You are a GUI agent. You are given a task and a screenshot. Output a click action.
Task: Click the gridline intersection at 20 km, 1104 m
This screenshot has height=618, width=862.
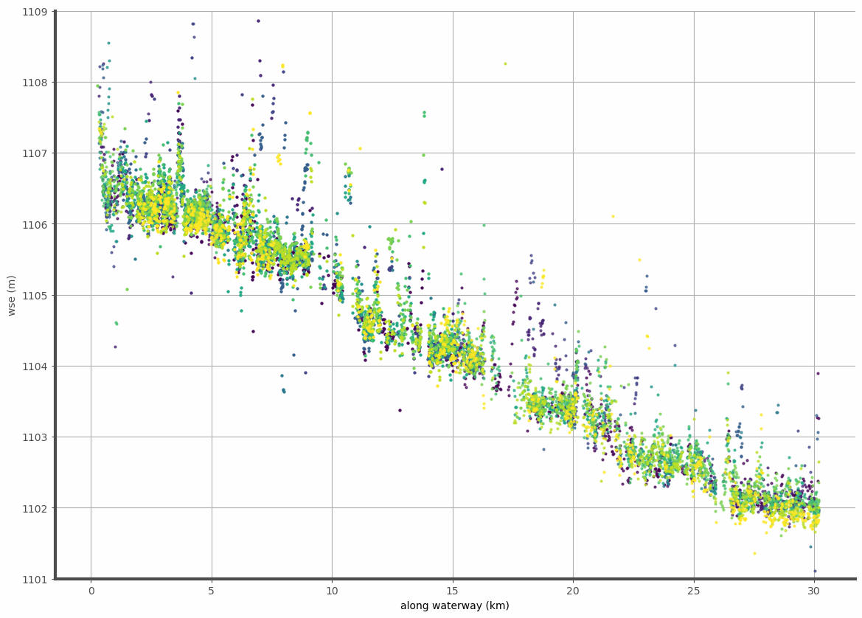(574, 367)
